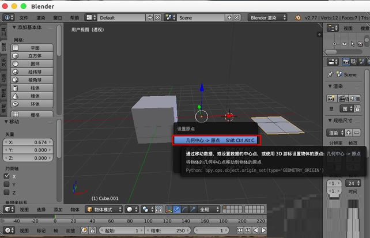Open the timeline editor type selector
The height and width of the screenshot is (238, 370).
click(x=9, y=231)
